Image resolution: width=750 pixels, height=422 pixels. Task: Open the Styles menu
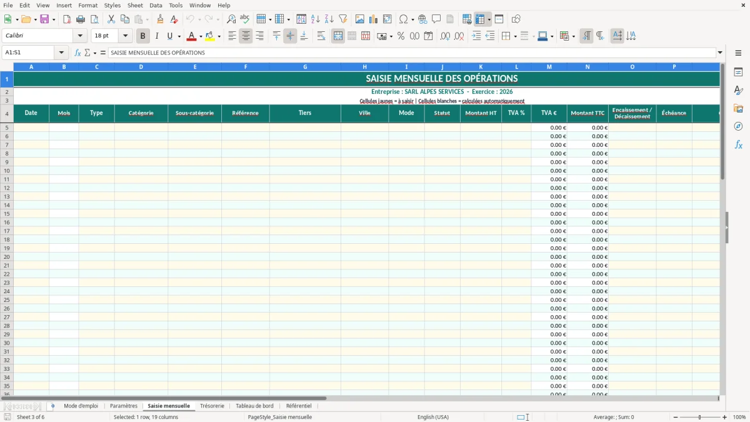112,5
